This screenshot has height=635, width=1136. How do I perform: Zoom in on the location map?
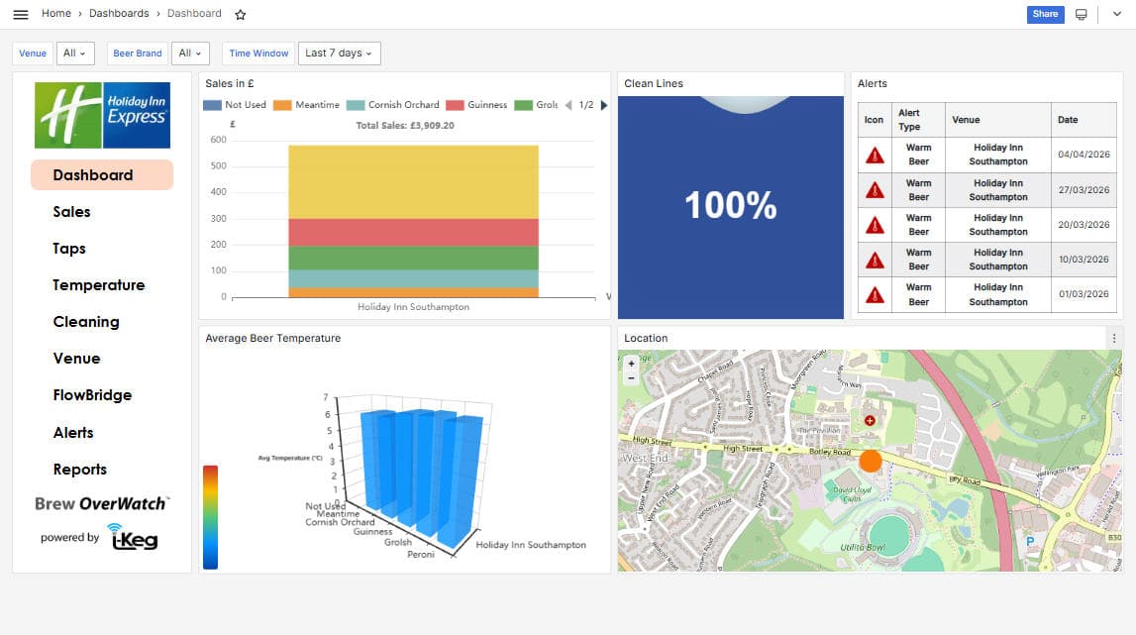pyautogui.click(x=631, y=364)
